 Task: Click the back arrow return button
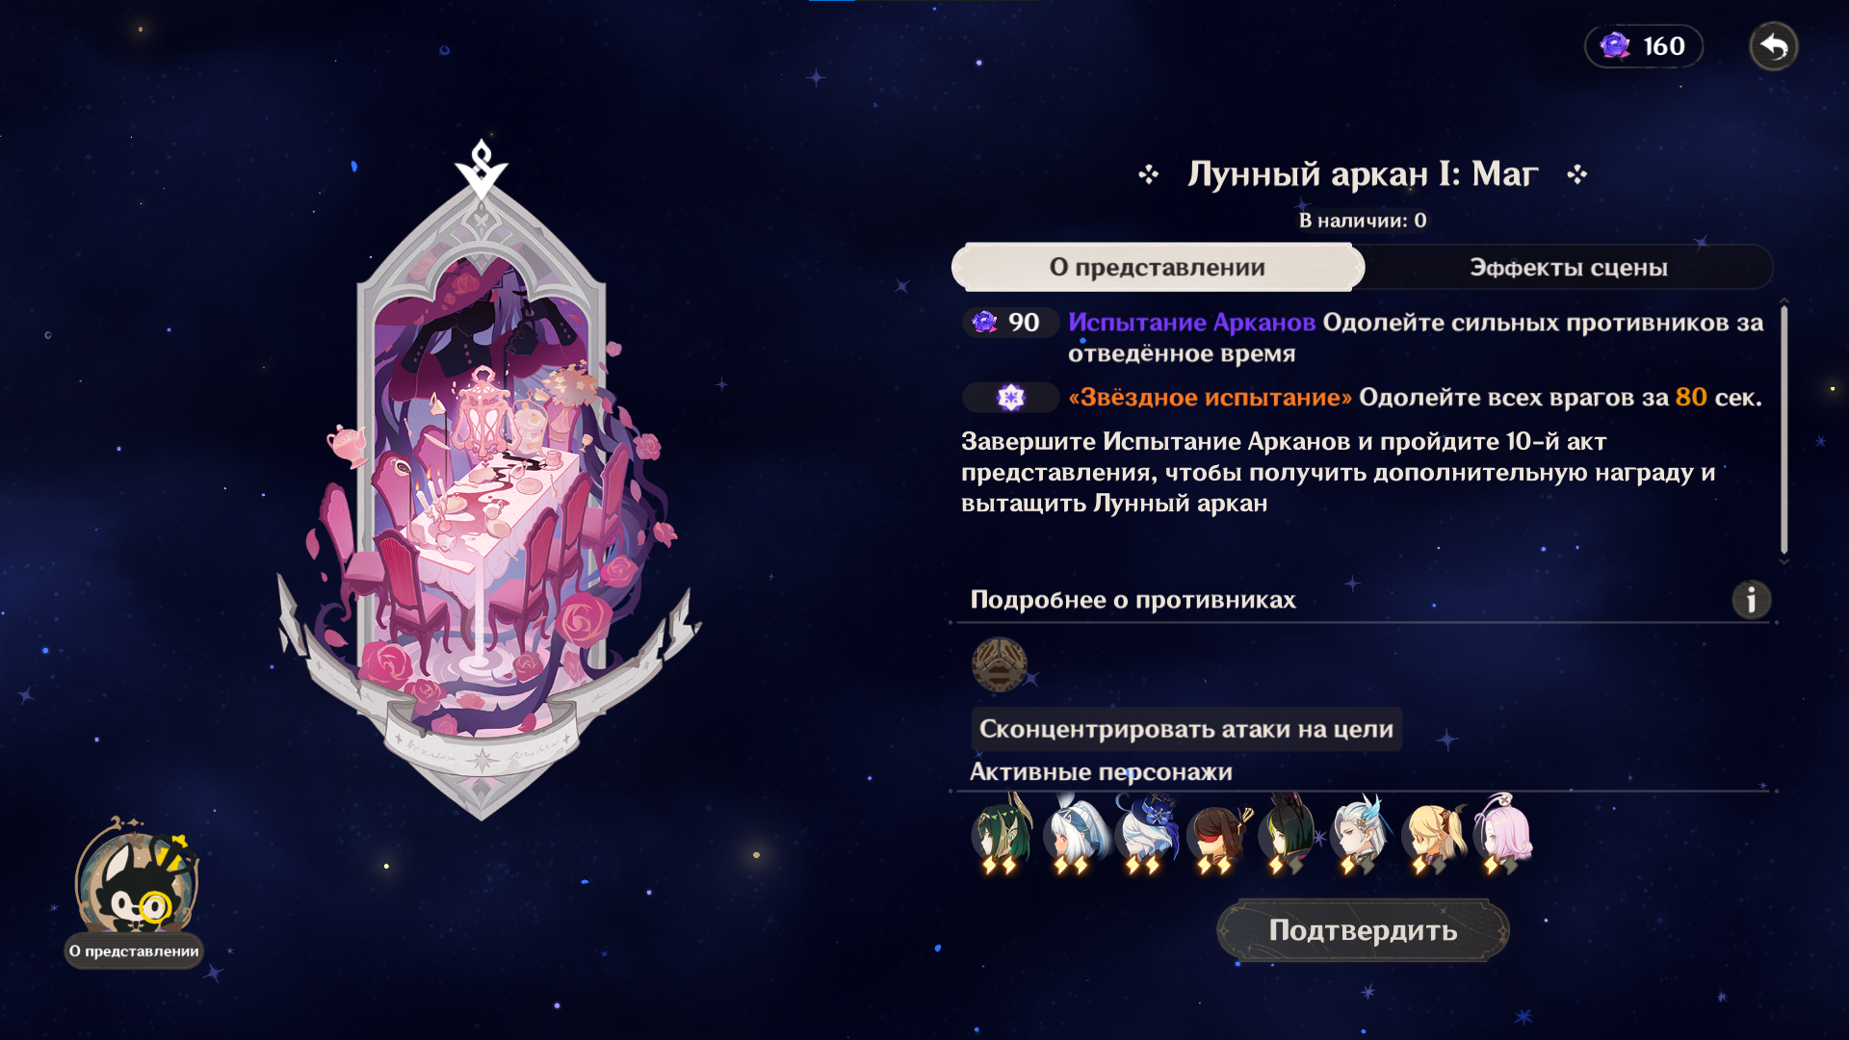(1773, 46)
